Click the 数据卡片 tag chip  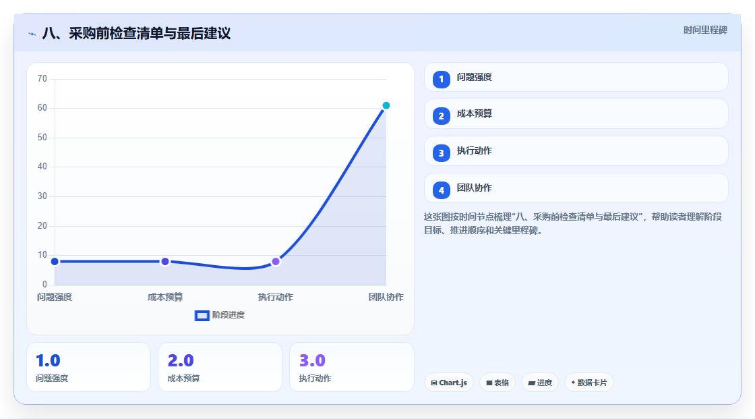589,383
